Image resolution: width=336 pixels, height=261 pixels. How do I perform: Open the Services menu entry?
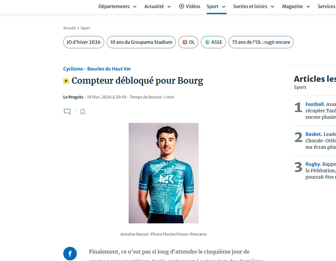pyautogui.click(x=326, y=6)
